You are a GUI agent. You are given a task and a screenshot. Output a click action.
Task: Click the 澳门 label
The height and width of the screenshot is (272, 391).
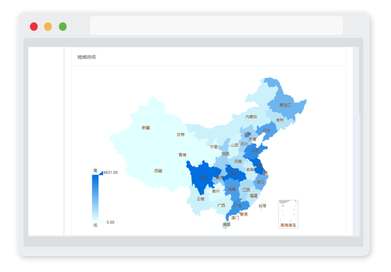(235, 218)
